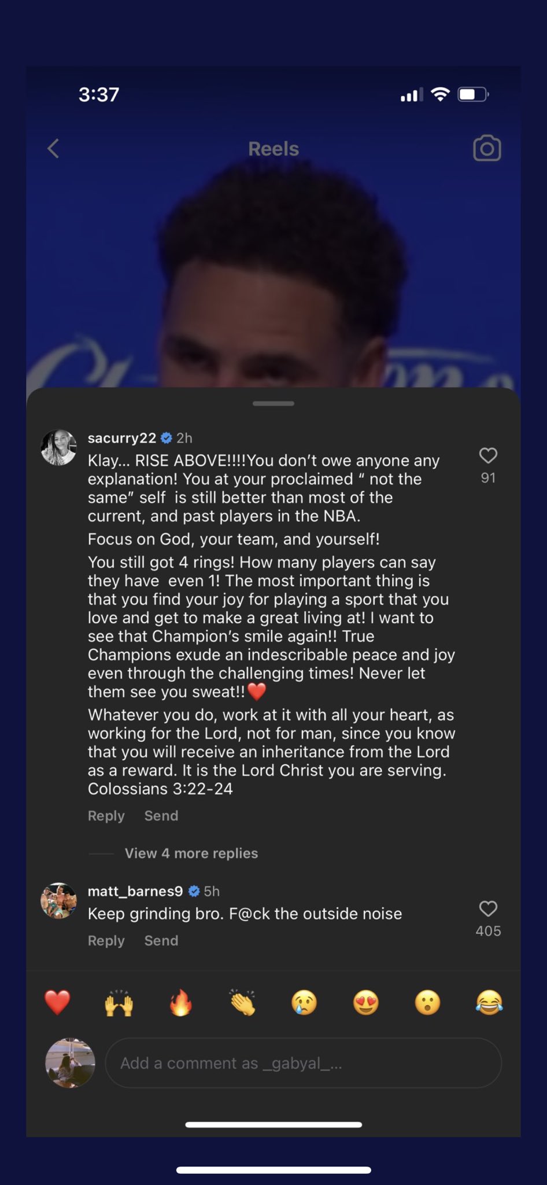The width and height of the screenshot is (547, 1185).
Task: Select the surprised face quick emoji
Action: point(428,1003)
